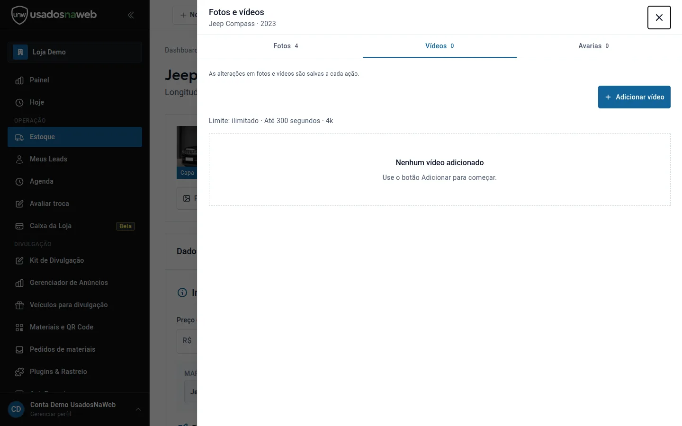682x426 pixels.
Task: Open the Avarias tab
Action: [593, 46]
